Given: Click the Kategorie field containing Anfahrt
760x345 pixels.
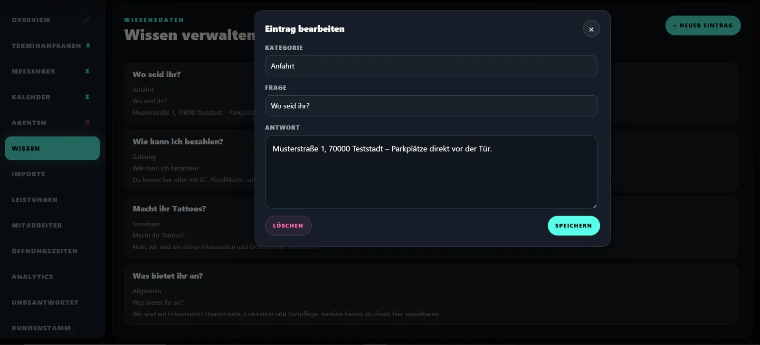Looking at the screenshot, I should pyautogui.click(x=431, y=66).
